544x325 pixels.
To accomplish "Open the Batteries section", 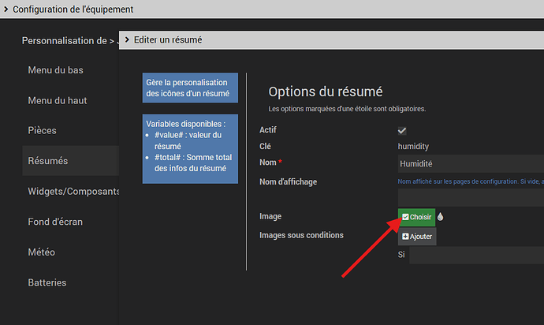I will 47,282.
